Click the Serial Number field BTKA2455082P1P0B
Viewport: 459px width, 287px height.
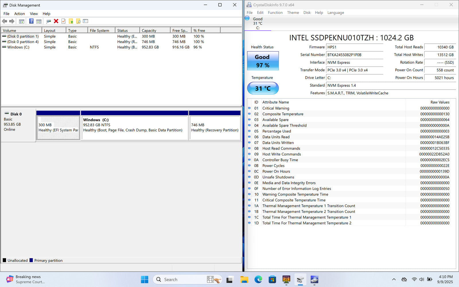tap(355, 55)
